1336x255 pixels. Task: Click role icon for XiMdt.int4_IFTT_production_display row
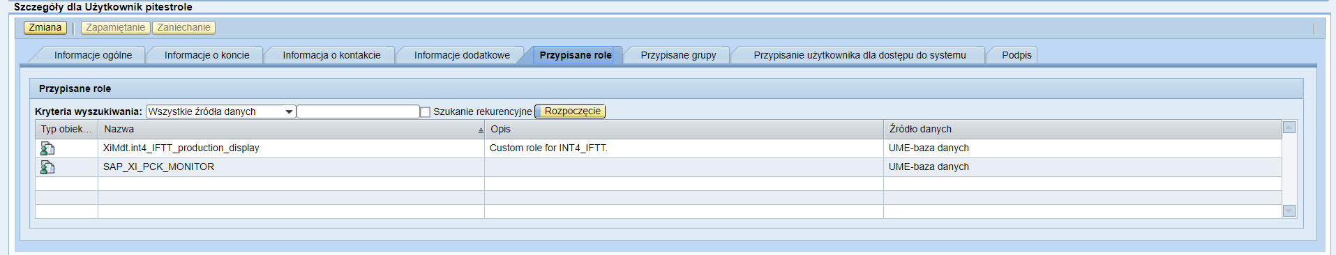point(47,148)
